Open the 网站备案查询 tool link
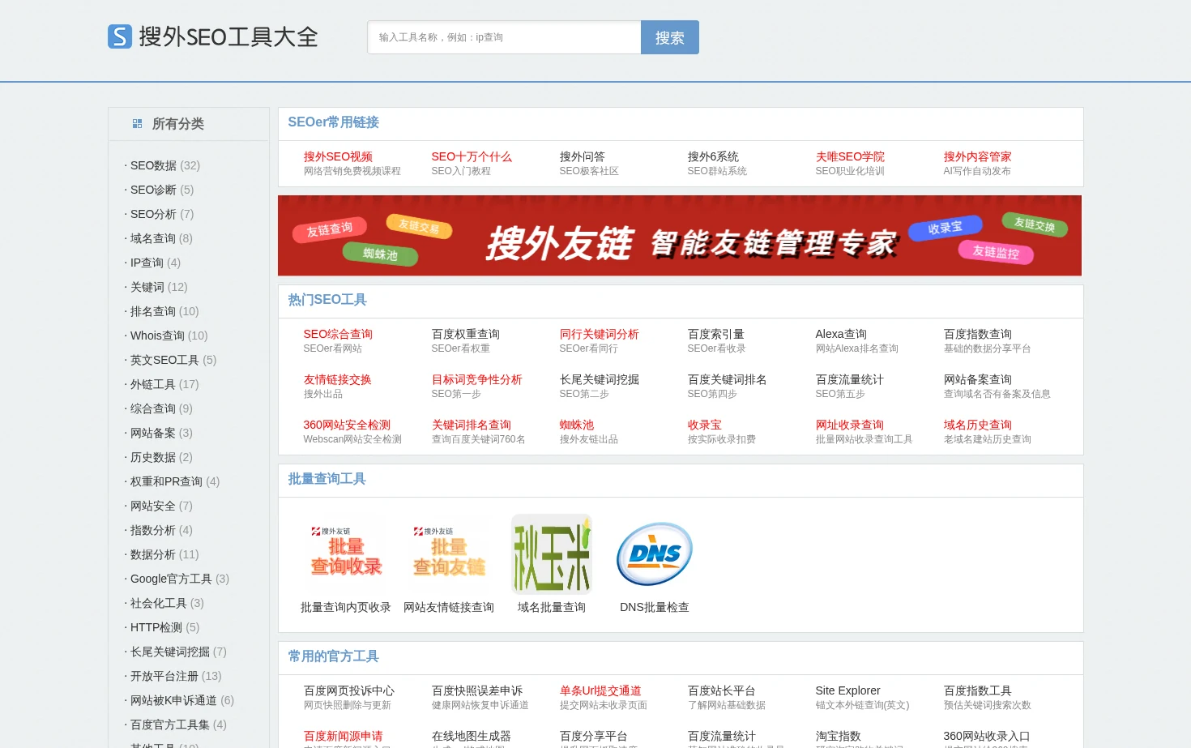This screenshot has width=1191, height=748. pyautogui.click(x=978, y=379)
